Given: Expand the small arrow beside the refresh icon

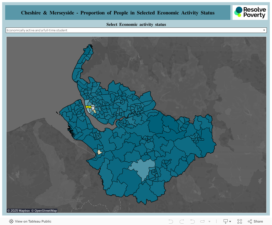Looking at the screenshot, I should [x=209, y=221].
